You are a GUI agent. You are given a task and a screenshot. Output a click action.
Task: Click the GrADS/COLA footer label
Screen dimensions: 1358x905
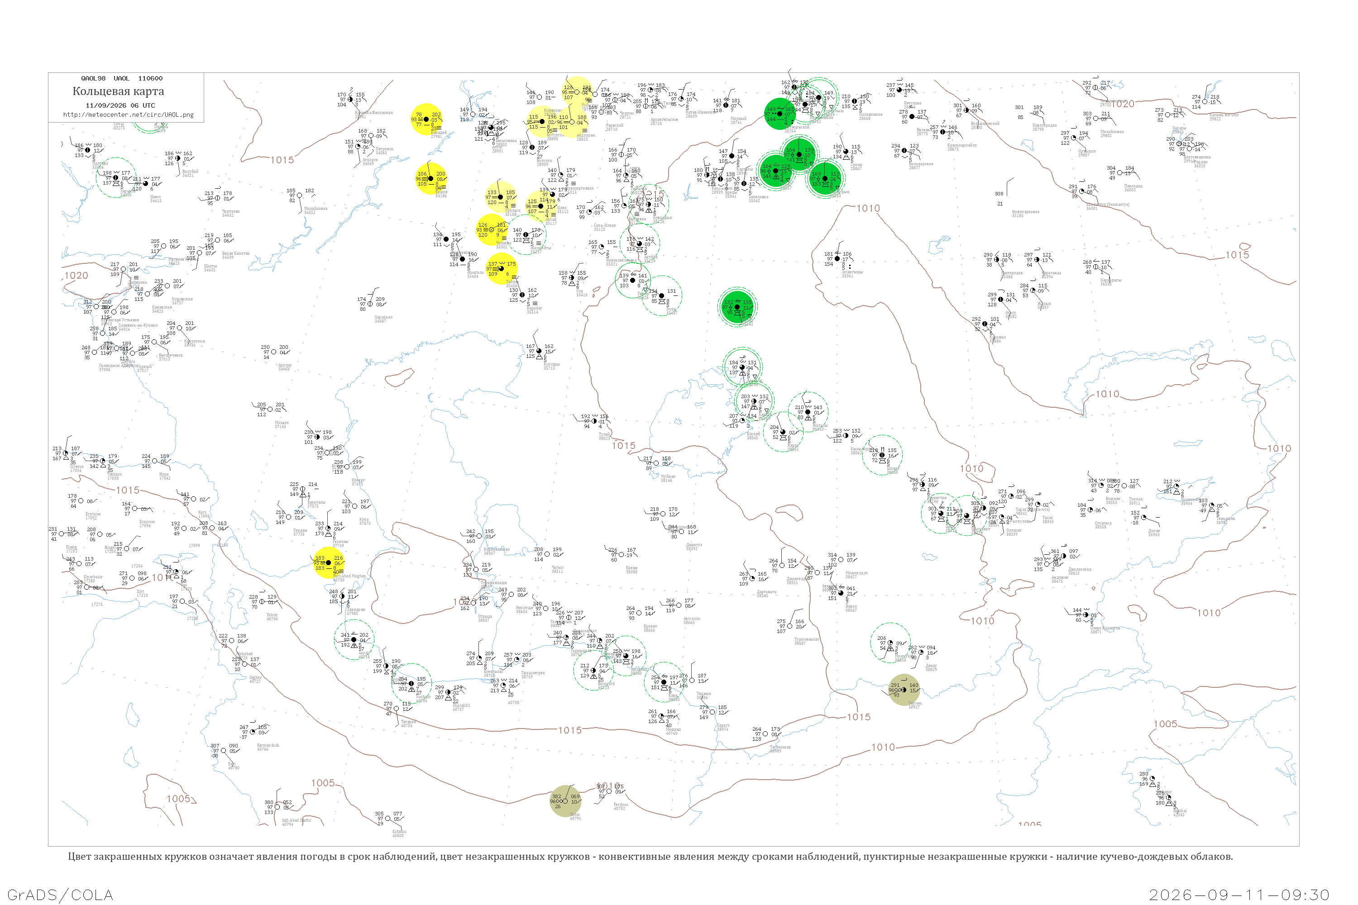(61, 895)
